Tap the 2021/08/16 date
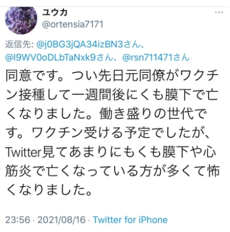This screenshot has width=230, height=232. (61, 220)
